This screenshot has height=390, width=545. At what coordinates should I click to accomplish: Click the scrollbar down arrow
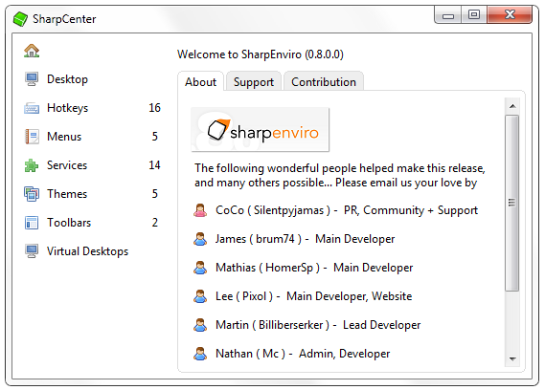(x=512, y=358)
